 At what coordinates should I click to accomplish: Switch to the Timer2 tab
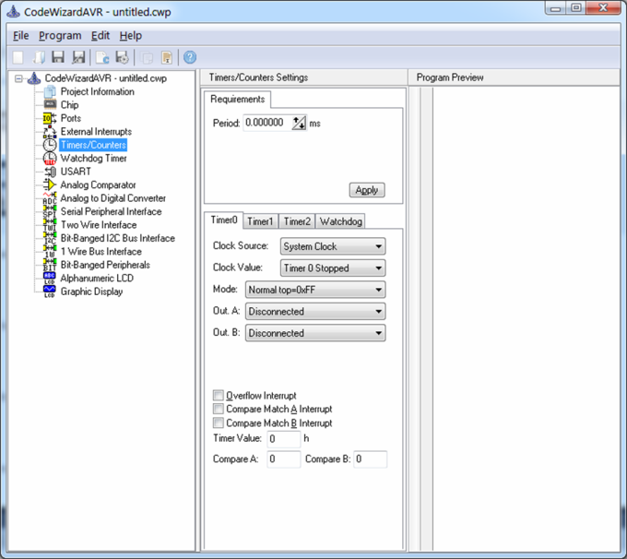point(297,221)
